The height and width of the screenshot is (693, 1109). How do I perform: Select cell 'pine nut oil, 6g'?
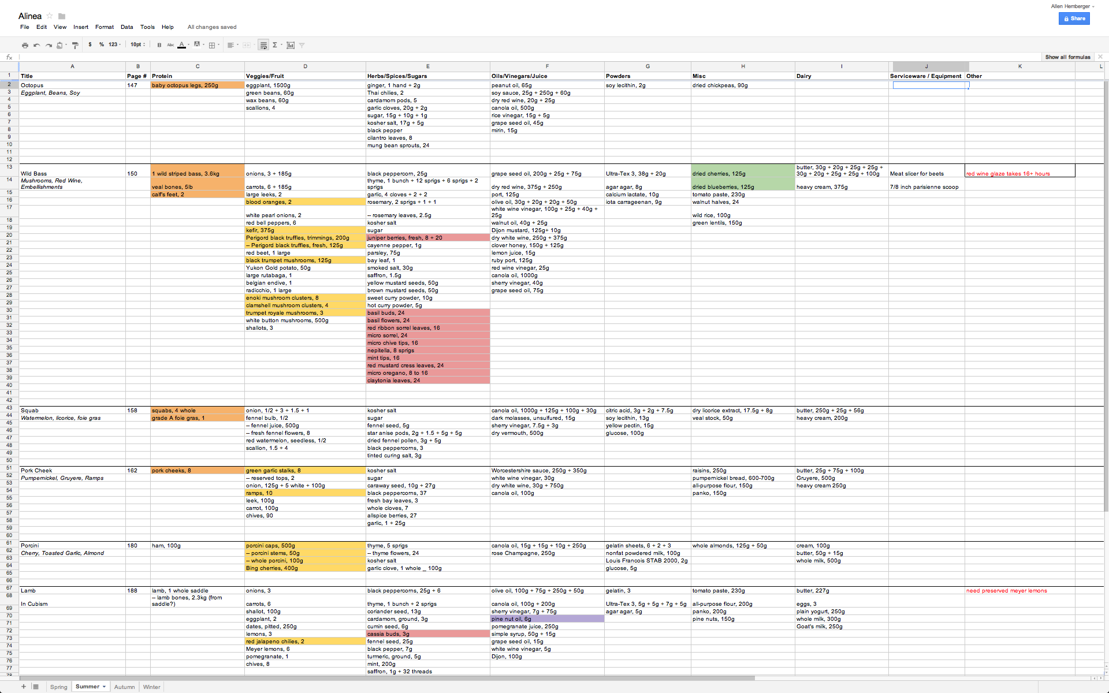pyautogui.click(x=547, y=619)
